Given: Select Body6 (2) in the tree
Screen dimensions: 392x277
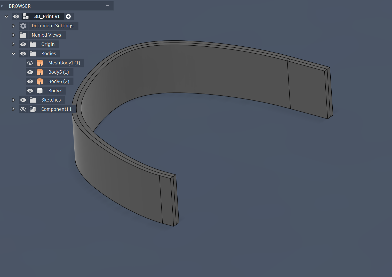Looking at the screenshot, I should point(59,81).
